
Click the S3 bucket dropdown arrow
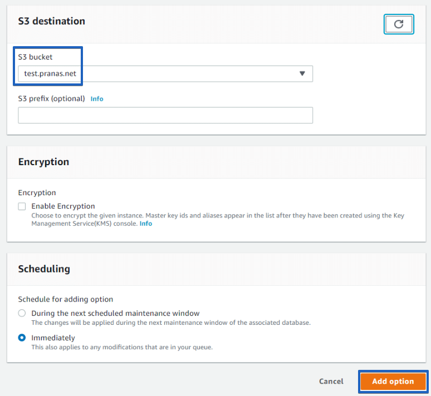[302, 73]
